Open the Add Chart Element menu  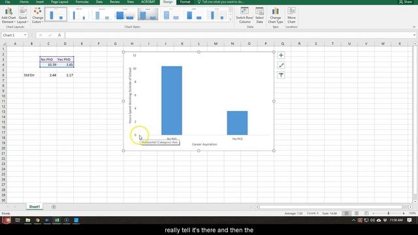8,16
